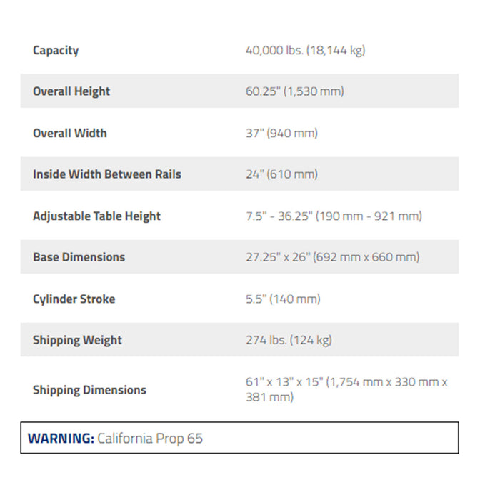Select the 7.5" - 36.25" table height value
The image size is (500, 500).
pyautogui.click(x=334, y=216)
